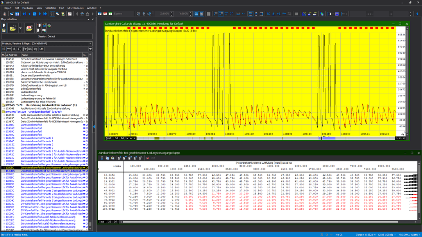Click the fast rewind double-arrow icon

coord(24,14)
